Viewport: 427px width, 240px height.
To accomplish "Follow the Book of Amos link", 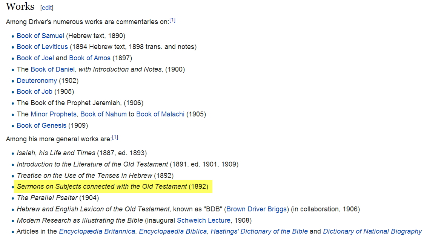I will 90,58.
